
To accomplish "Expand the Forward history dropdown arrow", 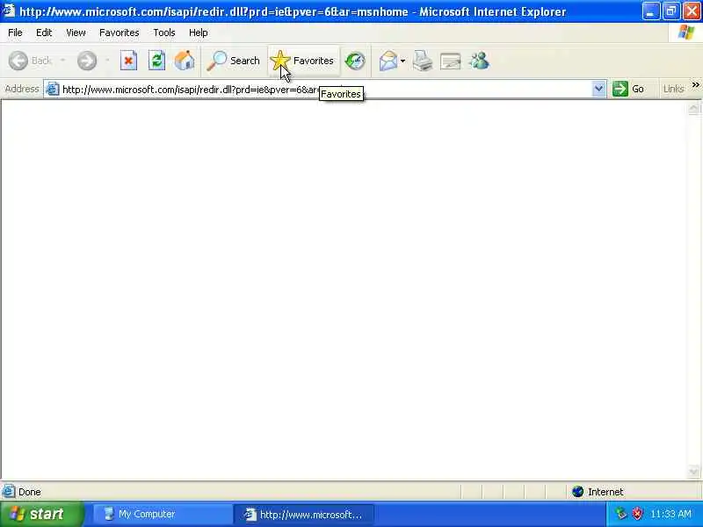I will tap(107, 61).
